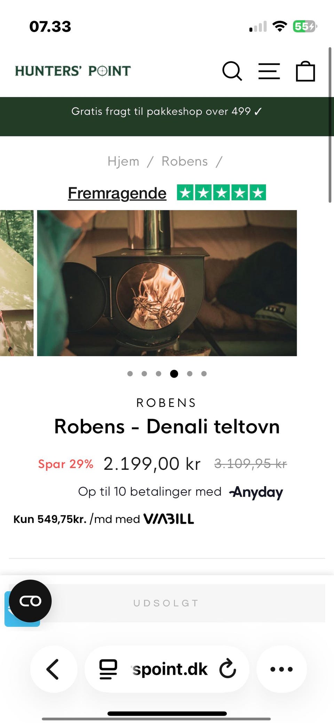Viewport: 334px width, 723px height.
Task: Open the black chat bubble widget
Action: pyautogui.click(x=30, y=601)
